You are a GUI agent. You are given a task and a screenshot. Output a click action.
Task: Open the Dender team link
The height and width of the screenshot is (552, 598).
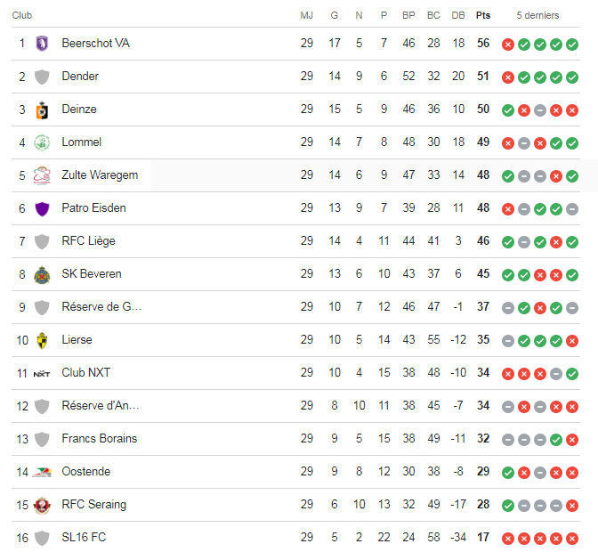[x=80, y=77]
